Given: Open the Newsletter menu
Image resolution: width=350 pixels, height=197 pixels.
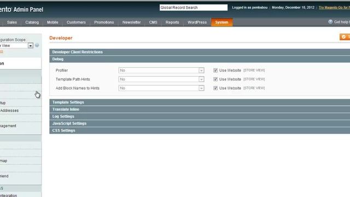Looking at the screenshot, I should point(131,22).
